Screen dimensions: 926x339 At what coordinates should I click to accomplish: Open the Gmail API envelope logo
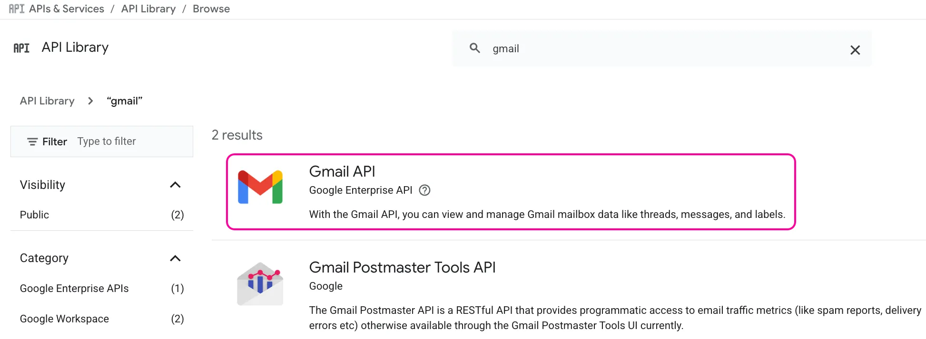pos(260,187)
